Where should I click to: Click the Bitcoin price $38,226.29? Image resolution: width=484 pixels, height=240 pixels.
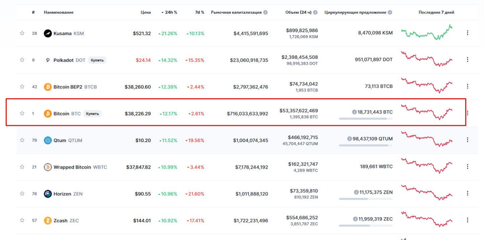pyautogui.click(x=138, y=114)
